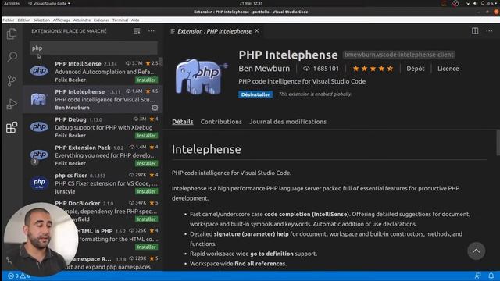Open the Search view in activity bar
Screen dimensions: 500x281
click(x=12, y=57)
